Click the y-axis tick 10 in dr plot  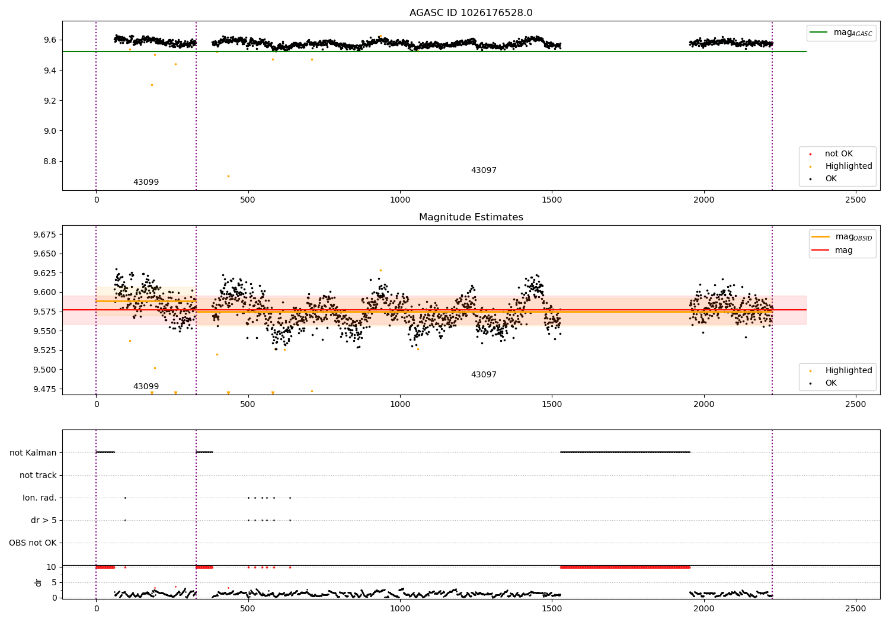tap(52, 567)
